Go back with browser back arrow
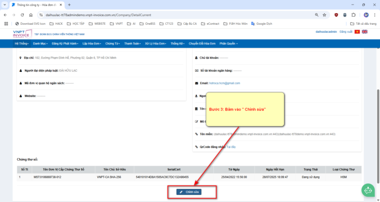The width and height of the screenshot is (380, 202). point(6,15)
